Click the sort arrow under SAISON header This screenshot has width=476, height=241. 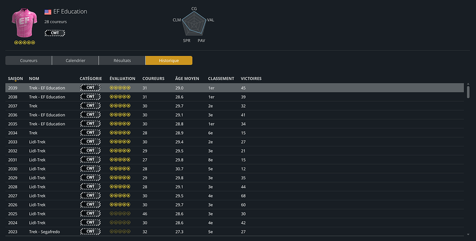[x=15, y=82]
